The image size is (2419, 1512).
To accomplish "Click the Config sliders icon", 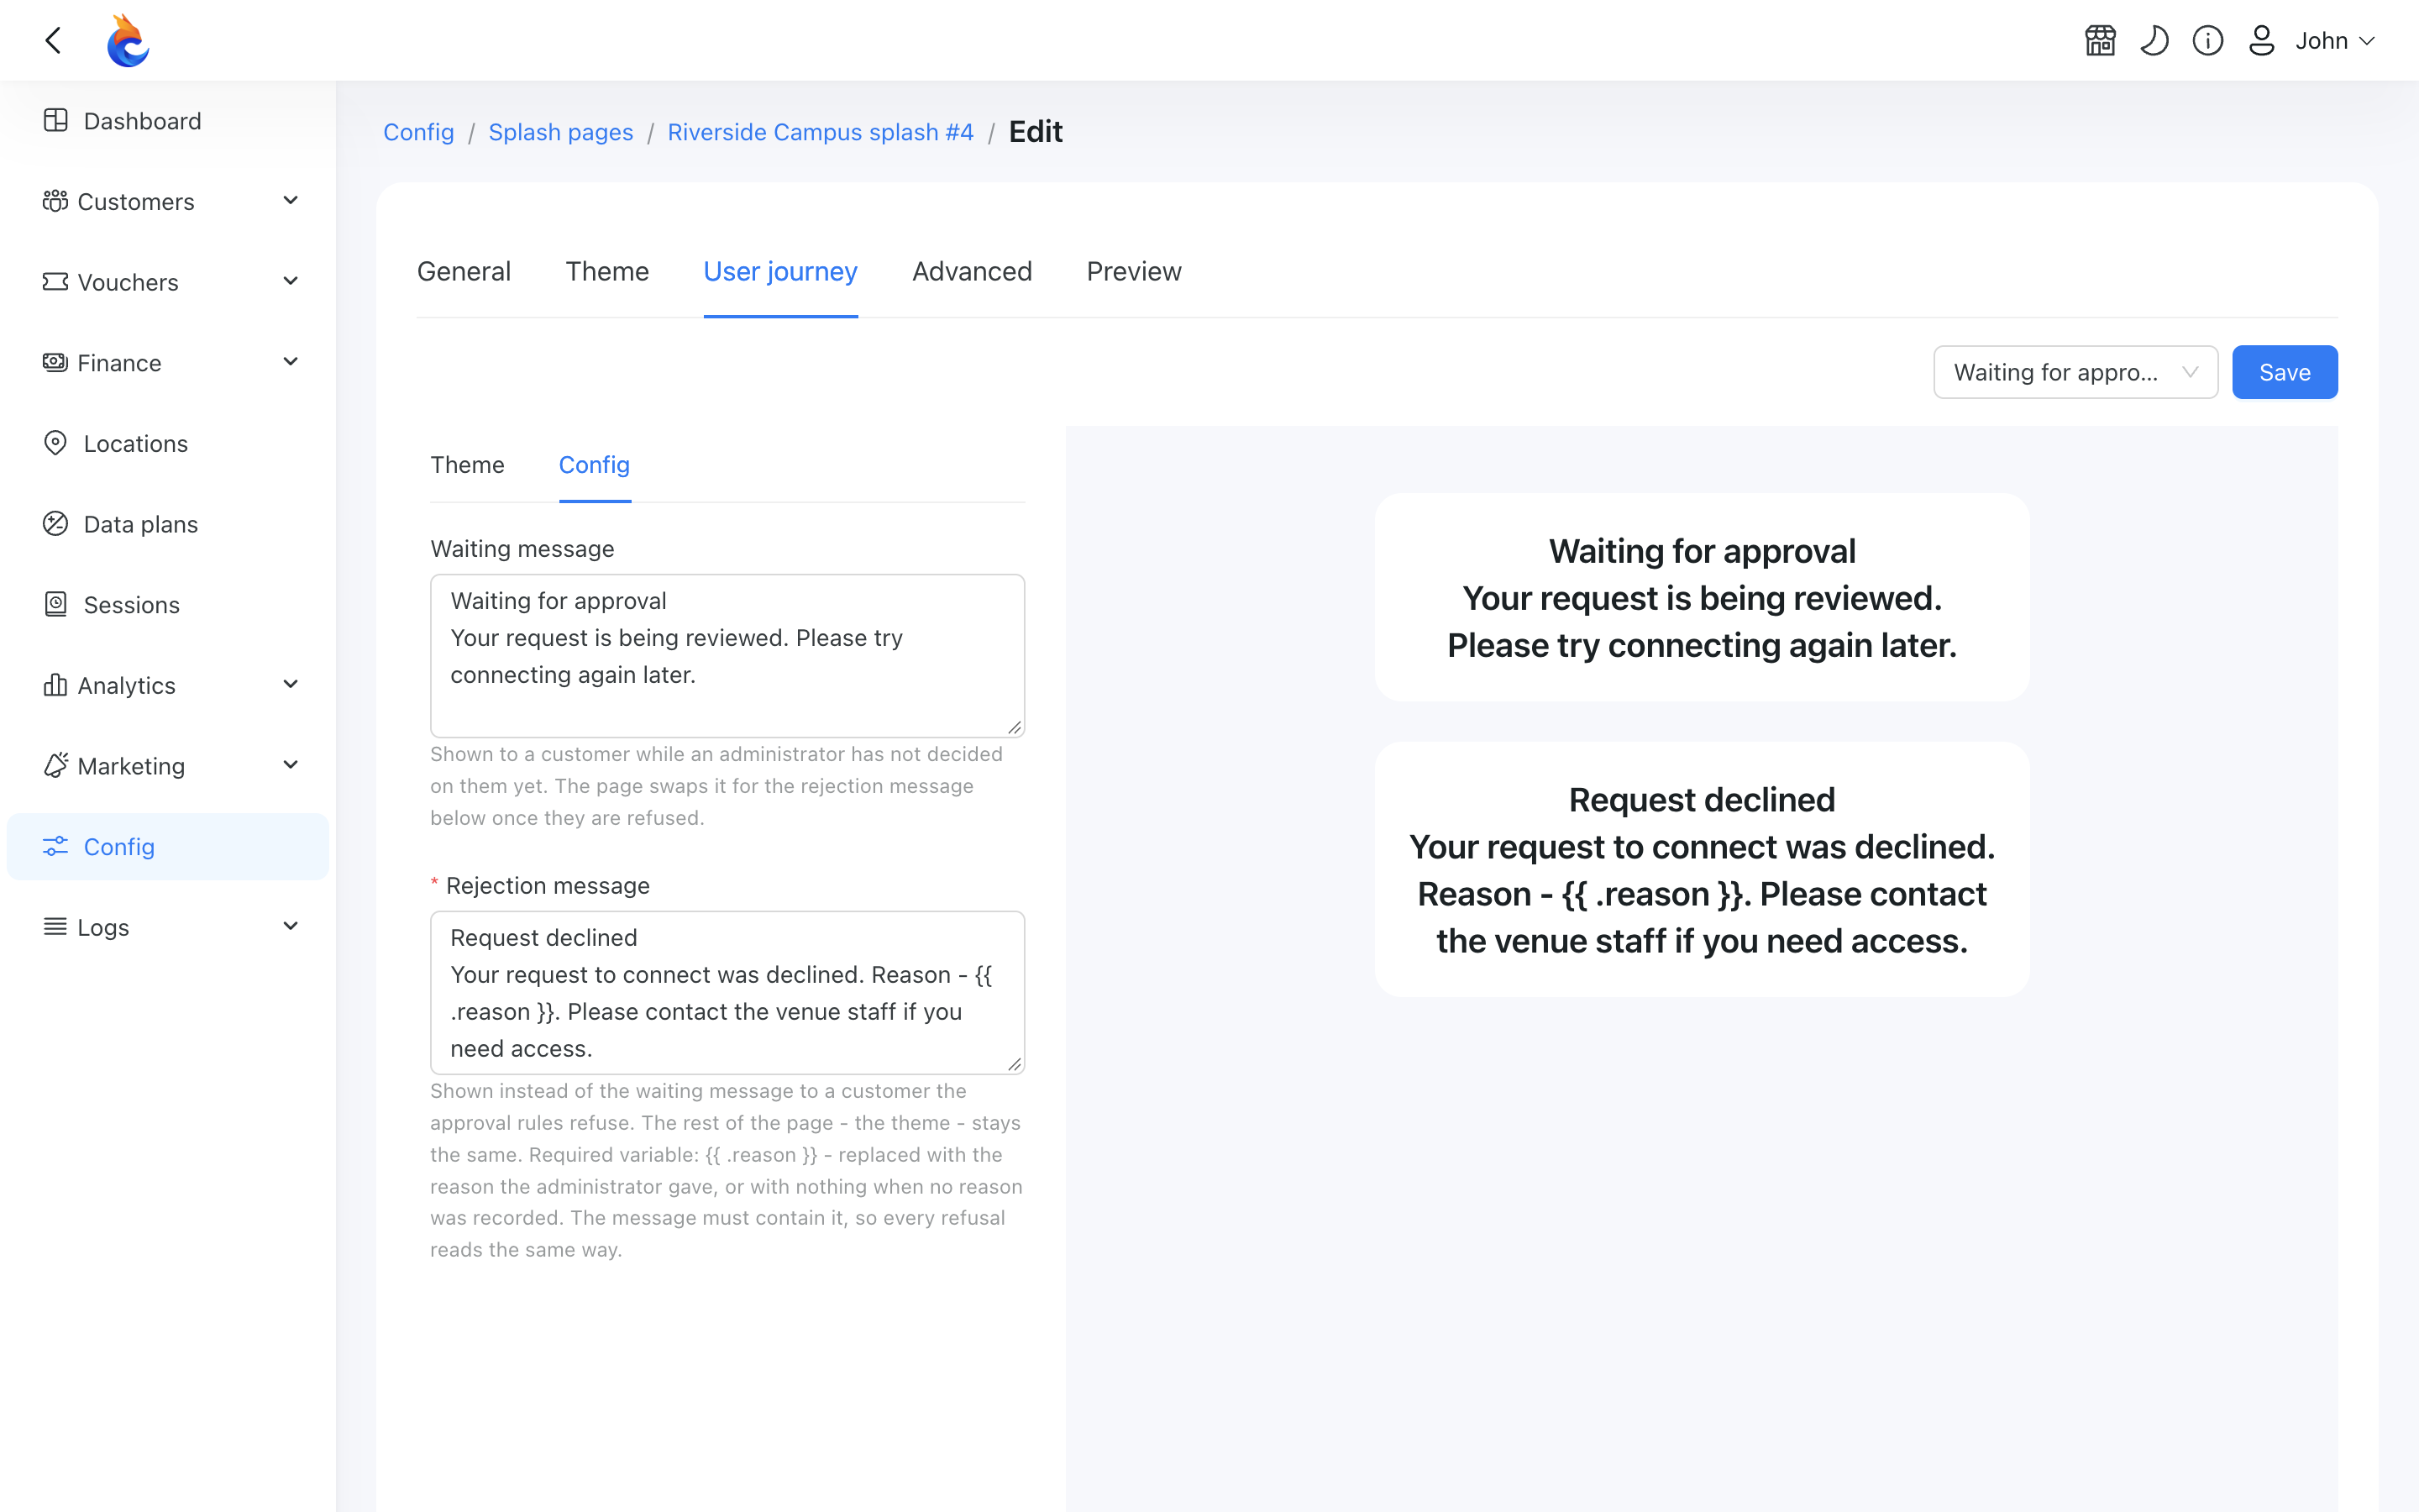I will coord(56,846).
